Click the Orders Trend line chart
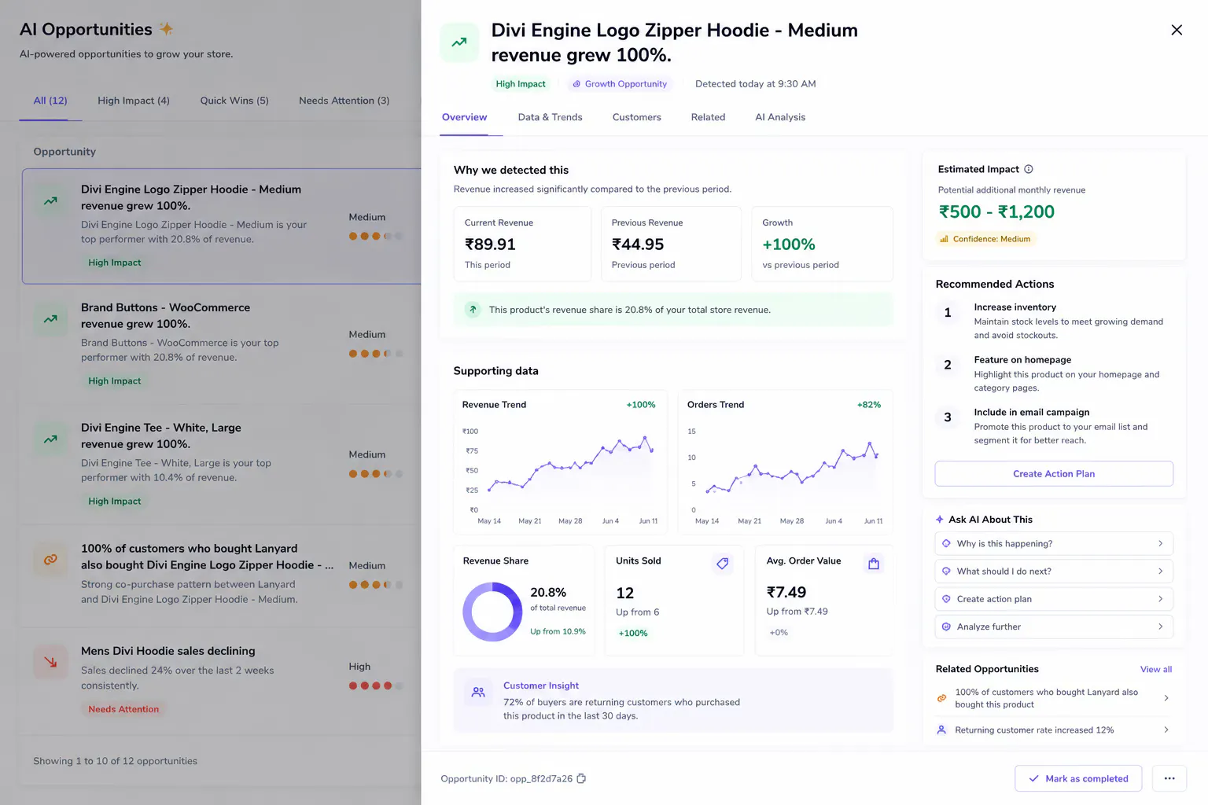 coord(785,472)
